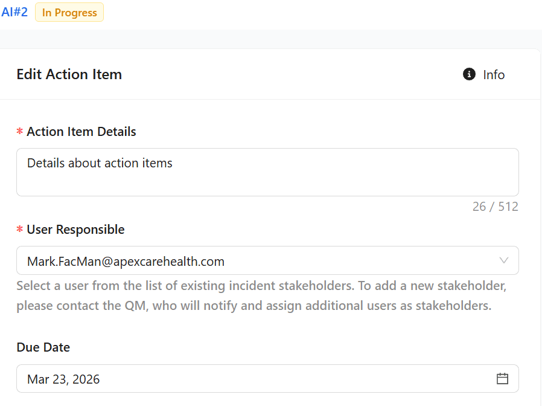The image size is (542, 406).
Task: Select the Action Item Details label
Action: point(81,132)
